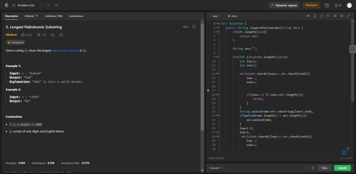The width and height of the screenshot is (356, 174).
Task: Collapse the for loop at line 9
Action: (x=218, y=57)
